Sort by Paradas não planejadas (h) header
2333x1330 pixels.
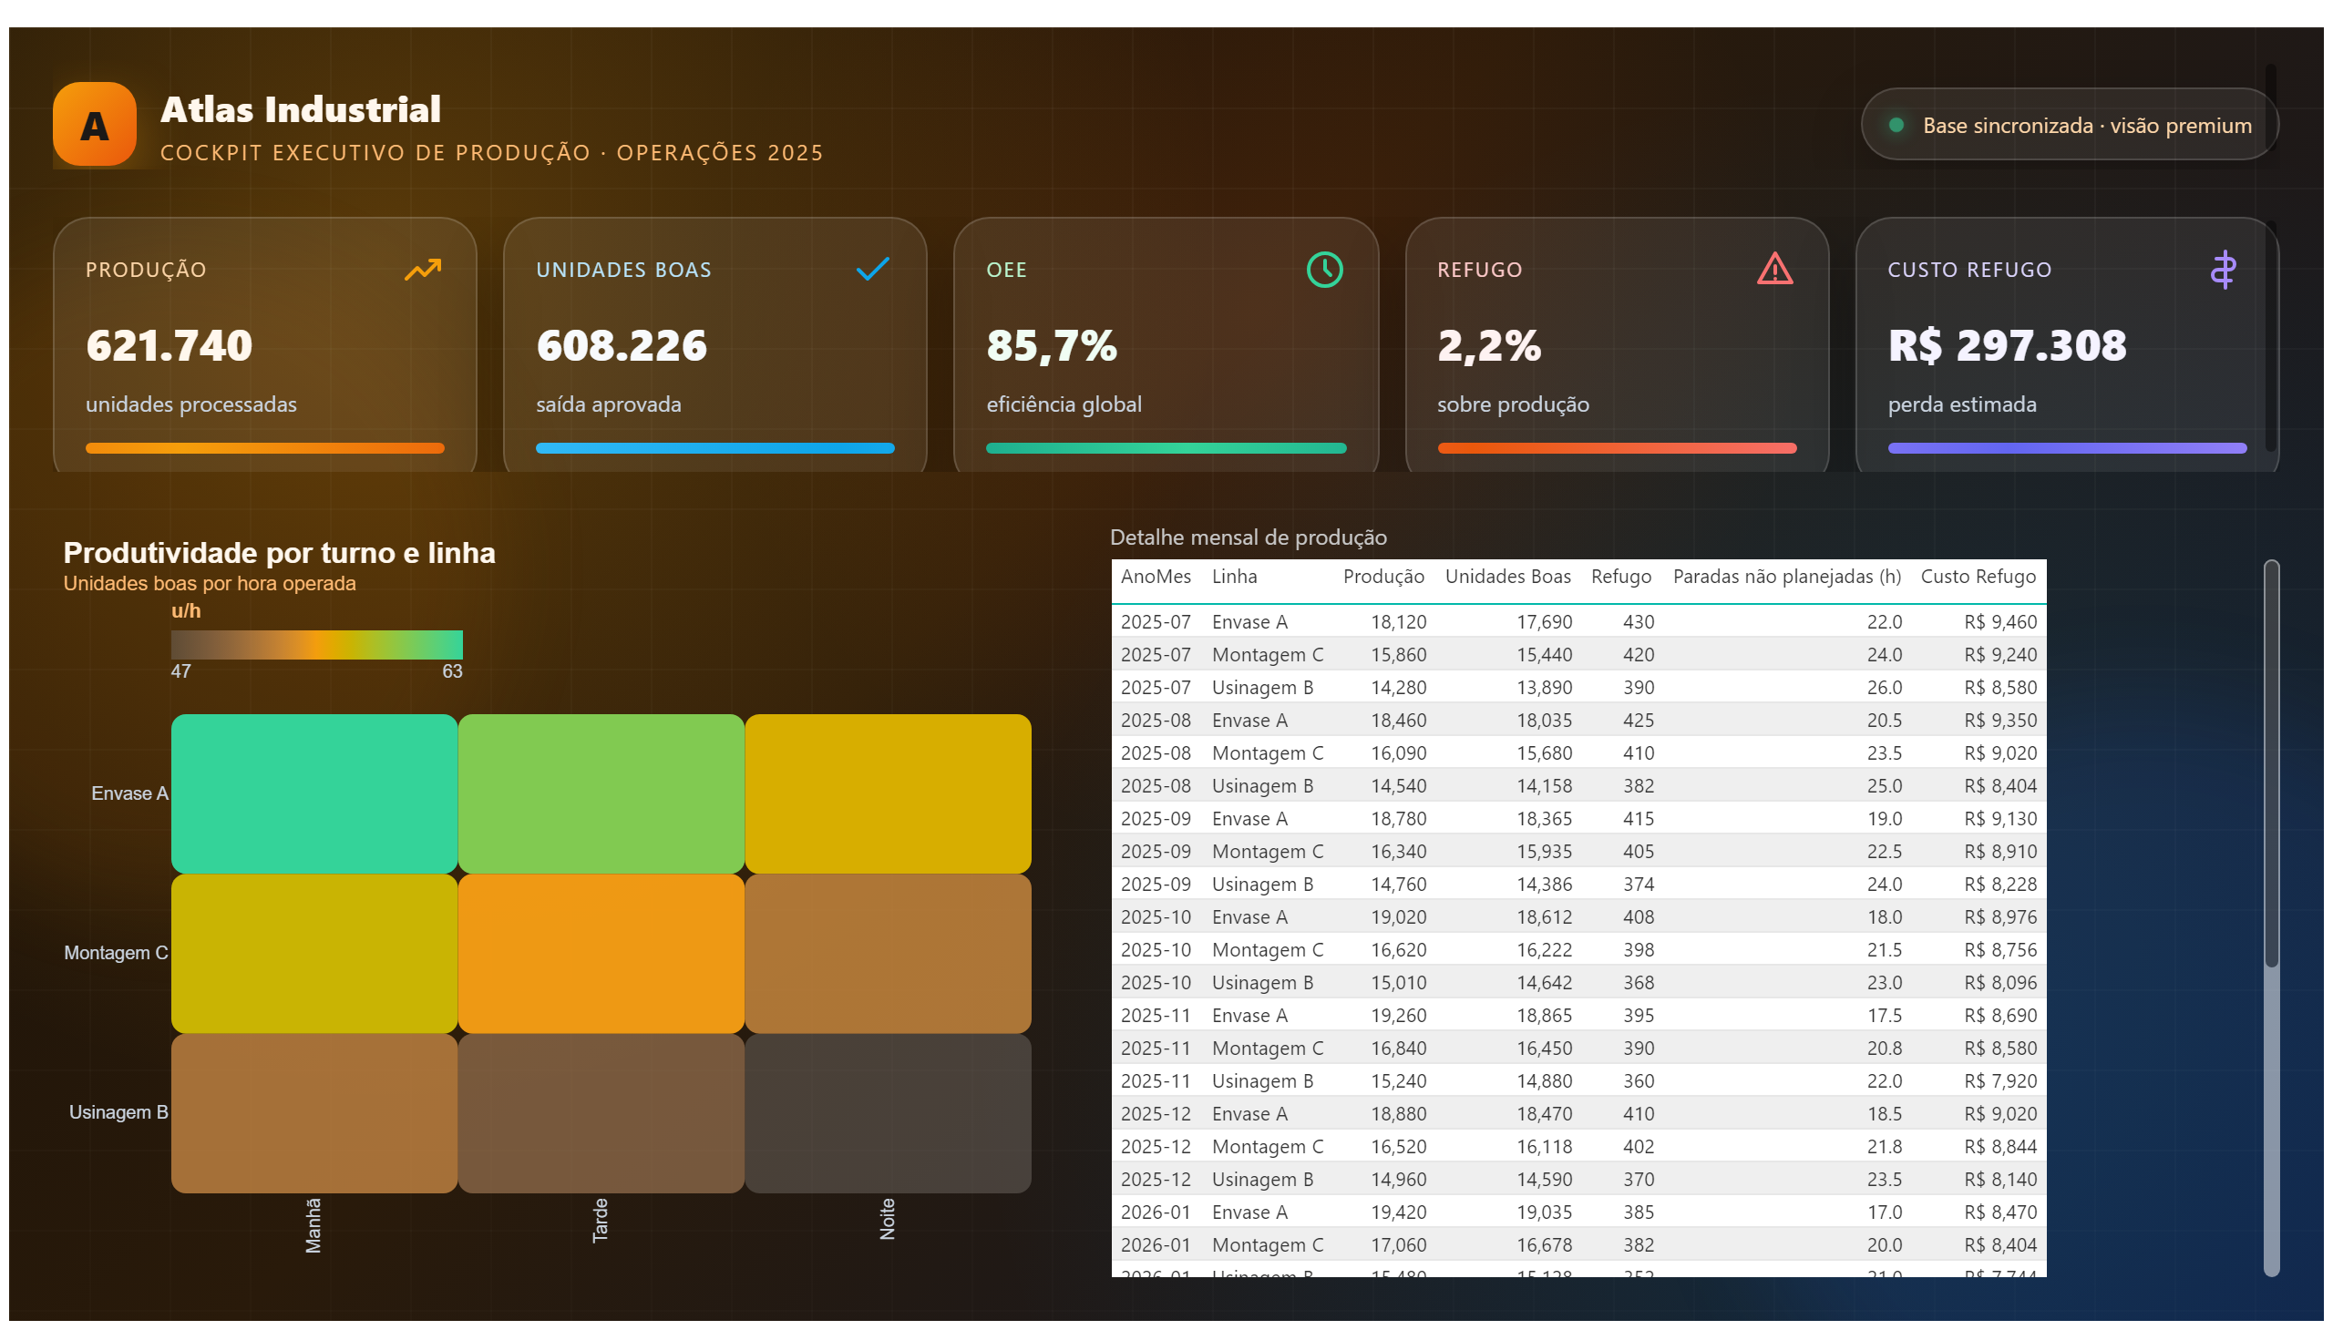pyautogui.click(x=1785, y=577)
